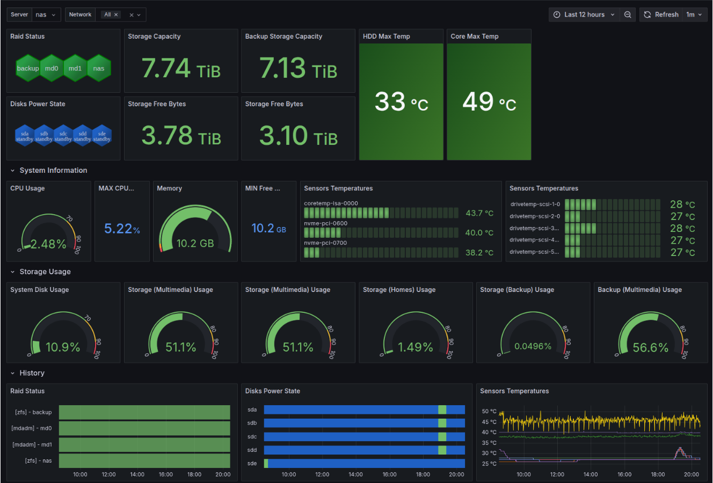
Task: Select the md0 hexagon in Raid Status
Action: pos(52,68)
